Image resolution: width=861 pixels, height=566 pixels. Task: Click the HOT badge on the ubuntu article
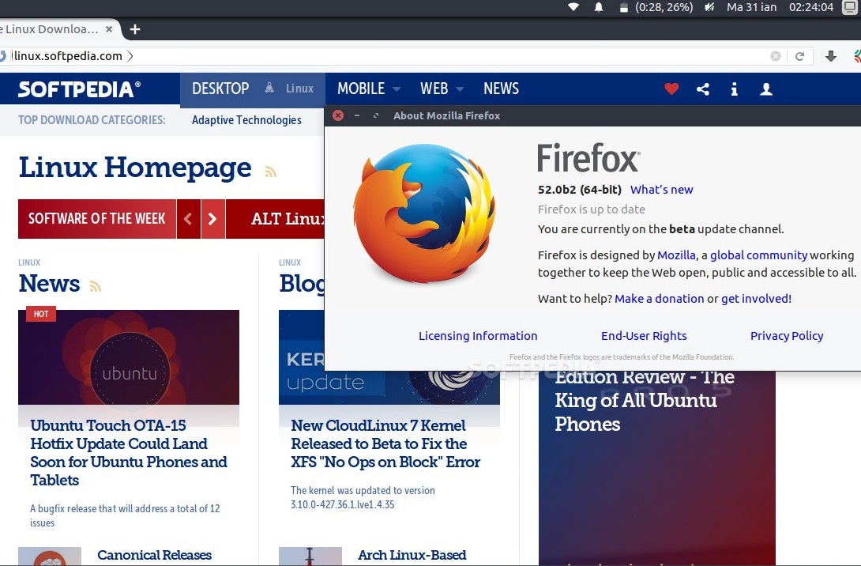41,315
